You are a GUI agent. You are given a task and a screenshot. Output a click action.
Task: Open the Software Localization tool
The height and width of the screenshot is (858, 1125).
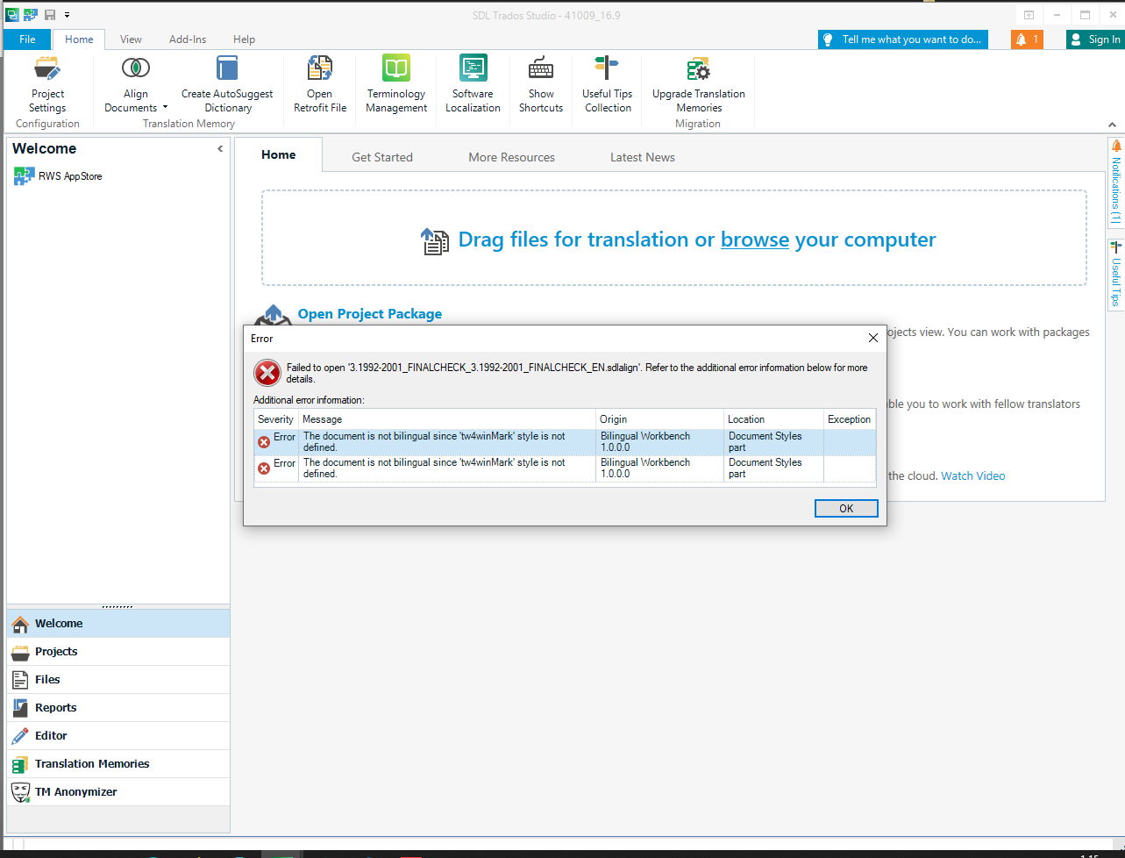click(473, 84)
